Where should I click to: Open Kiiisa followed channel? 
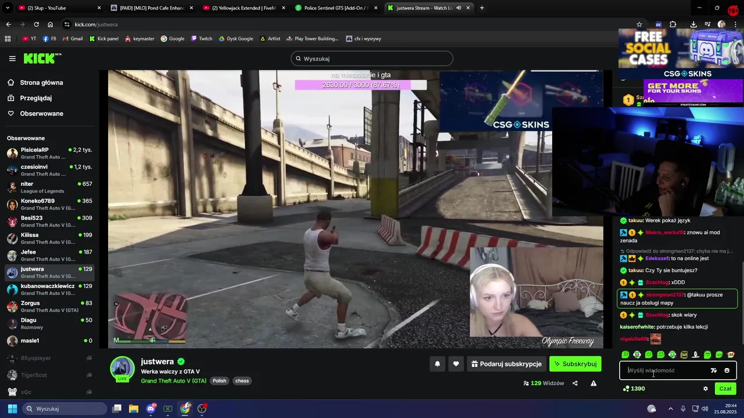click(x=49, y=238)
